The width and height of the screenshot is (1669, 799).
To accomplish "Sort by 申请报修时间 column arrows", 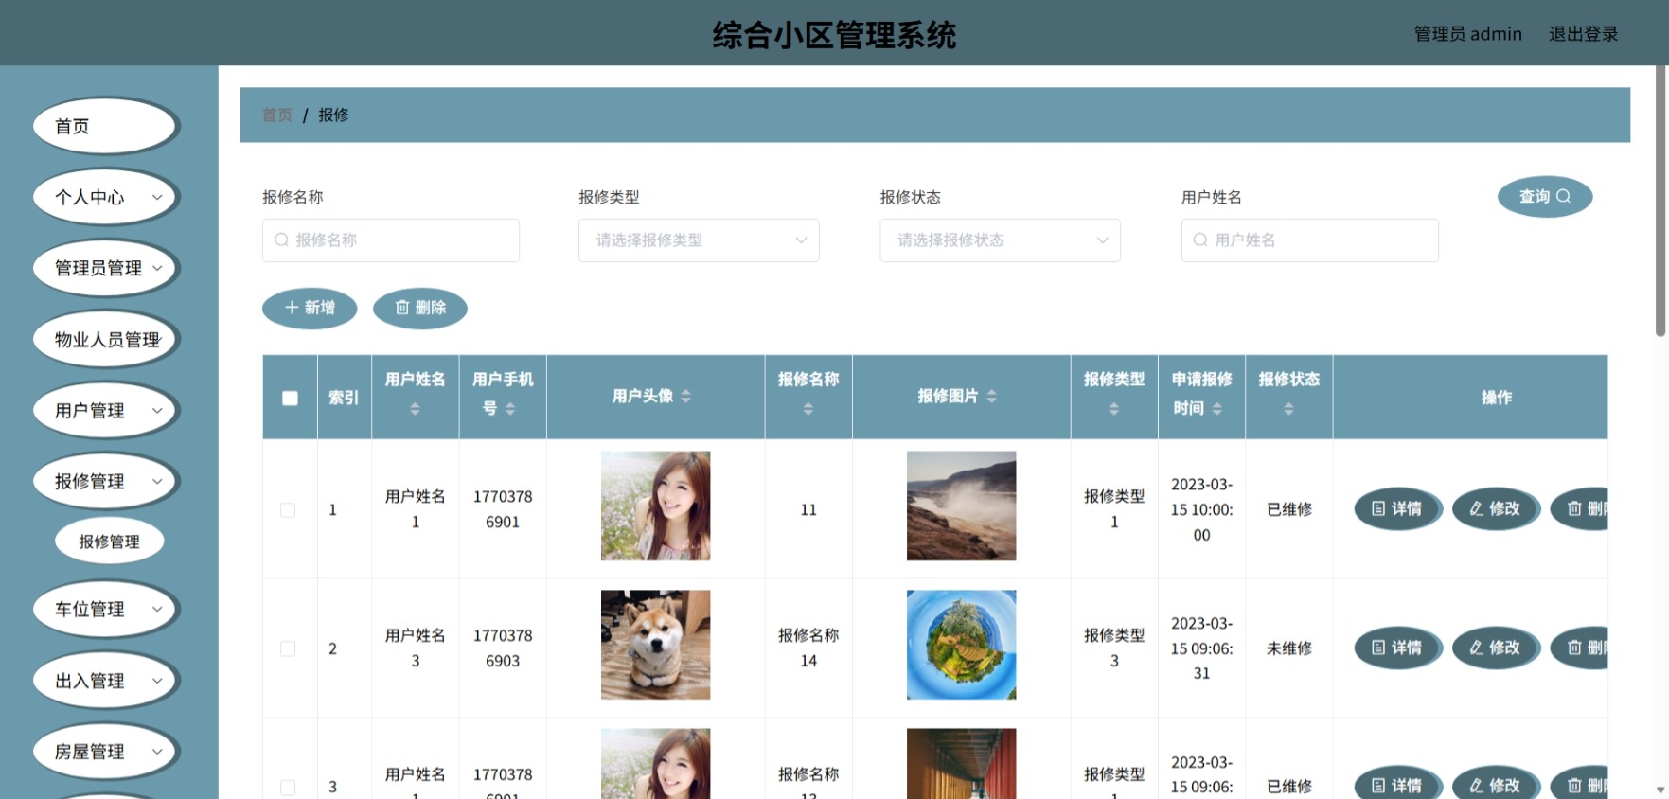I will coord(1217,409).
